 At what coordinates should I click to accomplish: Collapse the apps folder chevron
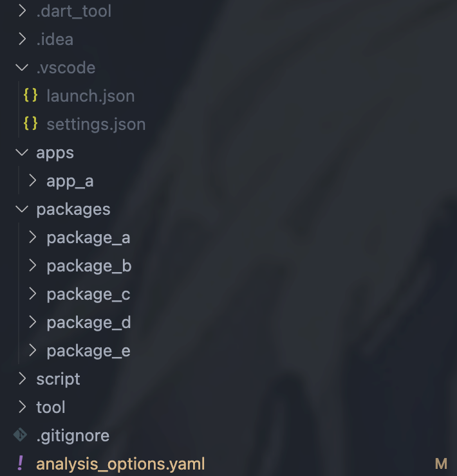(x=23, y=152)
